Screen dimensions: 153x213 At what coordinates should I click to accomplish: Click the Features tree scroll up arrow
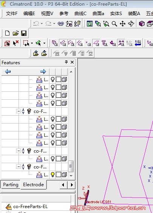pos(71,72)
